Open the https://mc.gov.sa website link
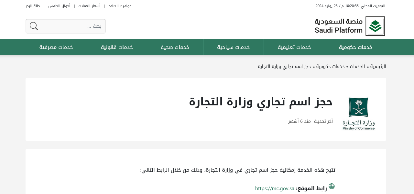The height and width of the screenshot is (194, 414). coord(275,189)
